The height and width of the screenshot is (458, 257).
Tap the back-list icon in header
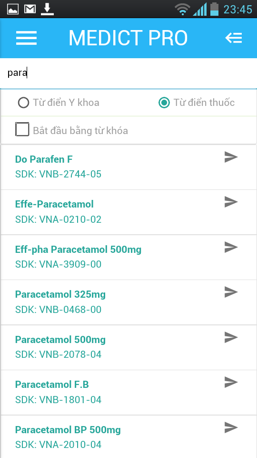[233, 38]
